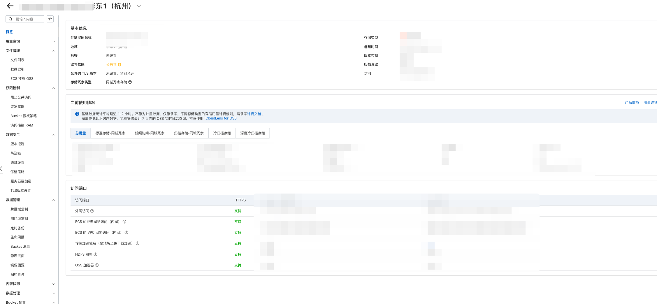Open TLS版本设置
The width and height of the screenshot is (657, 304).
21,191
